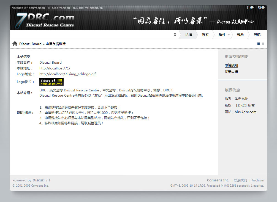Visit the bbs.7drc.com website link
The height and width of the screenshot is (202, 277).
click(245, 112)
